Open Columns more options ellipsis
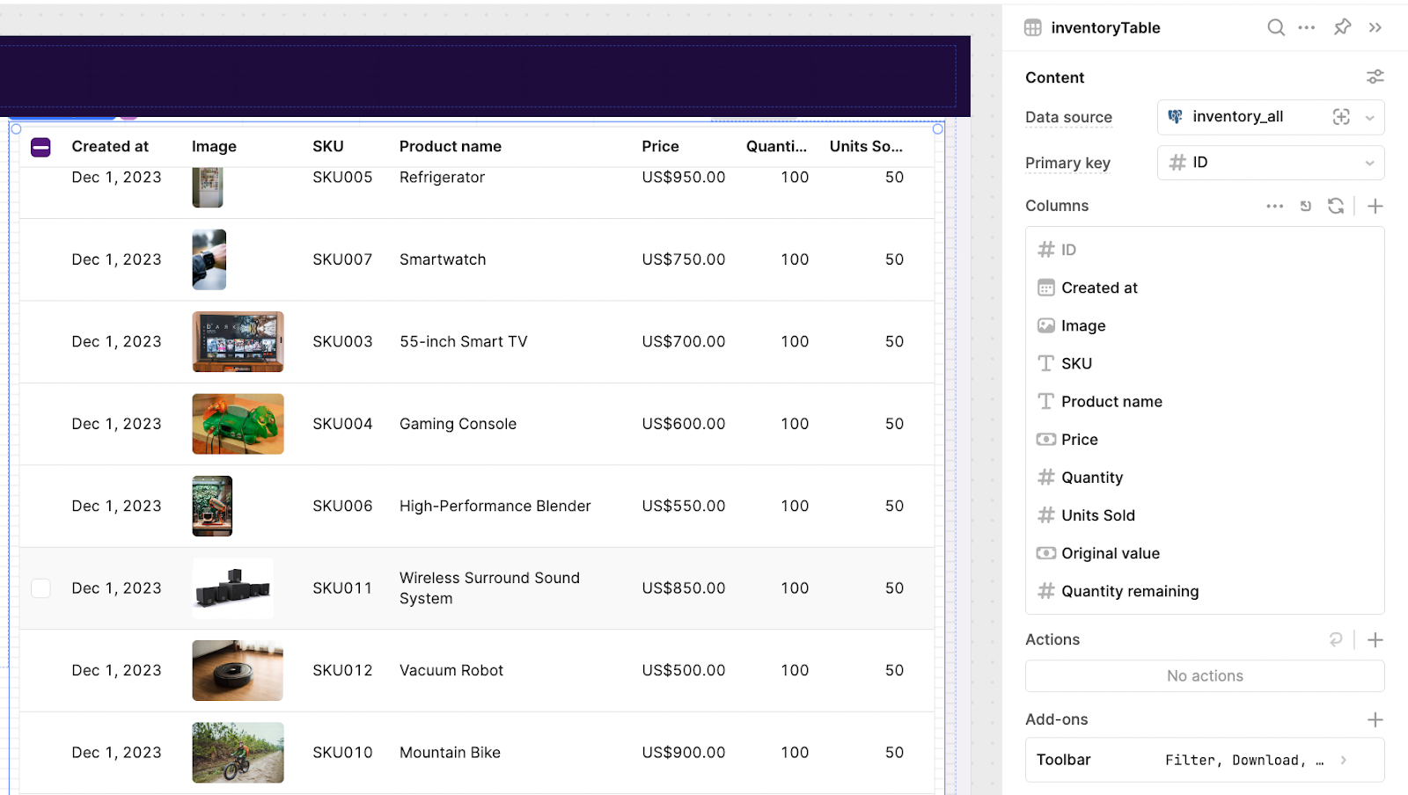Viewport: 1408px width, 795px height. pyautogui.click(x=1275, y=206)
